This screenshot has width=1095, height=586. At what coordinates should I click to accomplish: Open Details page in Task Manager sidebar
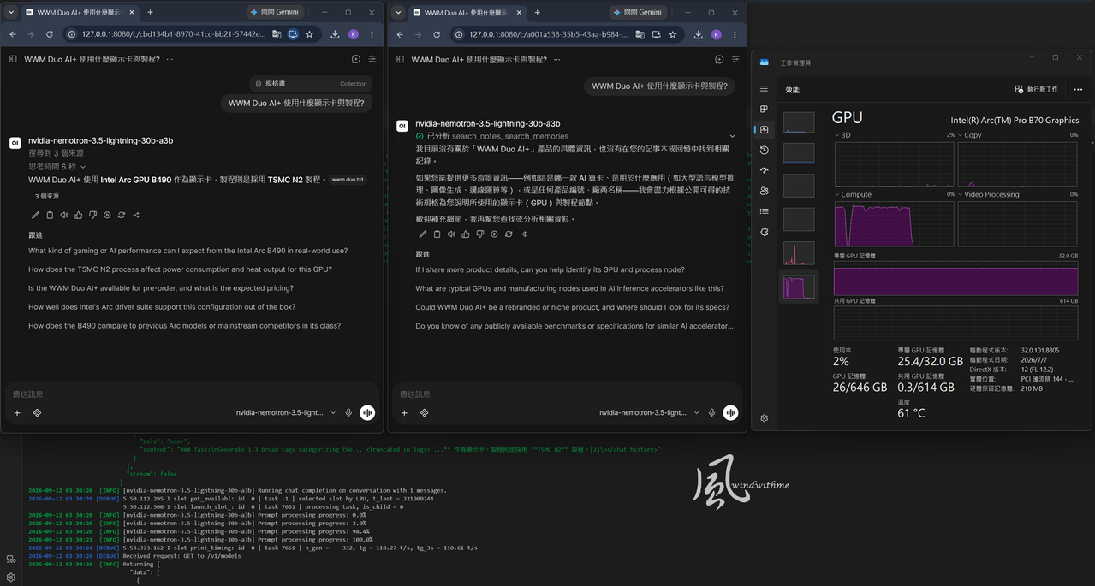pyautogui.click(x=765, y=211)
